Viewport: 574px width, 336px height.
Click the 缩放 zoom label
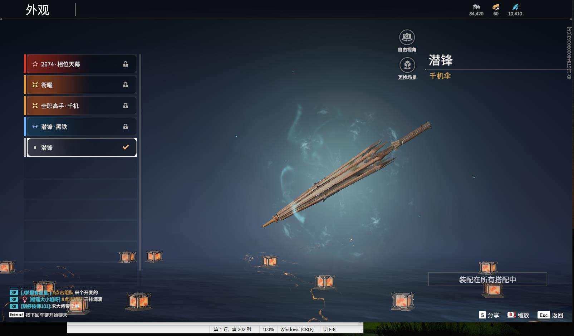click(x=523, y=315)
